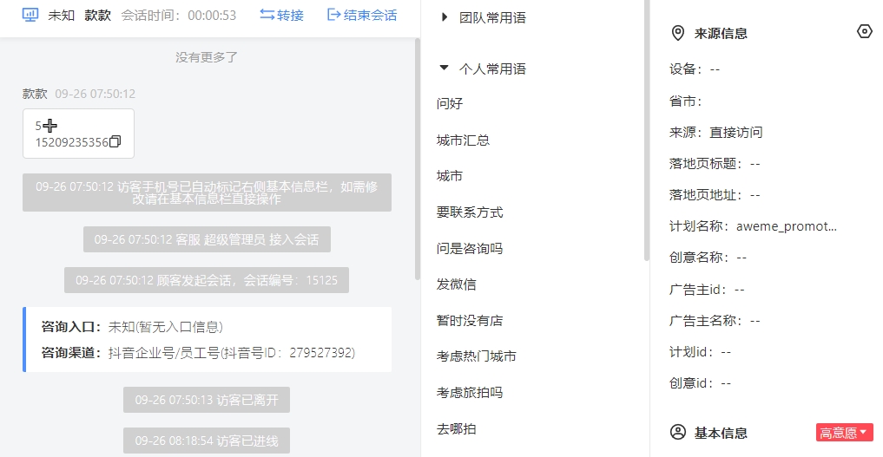The width and height of the screenshot is (883, 457).
Task: Open the 高意愿 red dropdown tag
Action: [844, 432]
